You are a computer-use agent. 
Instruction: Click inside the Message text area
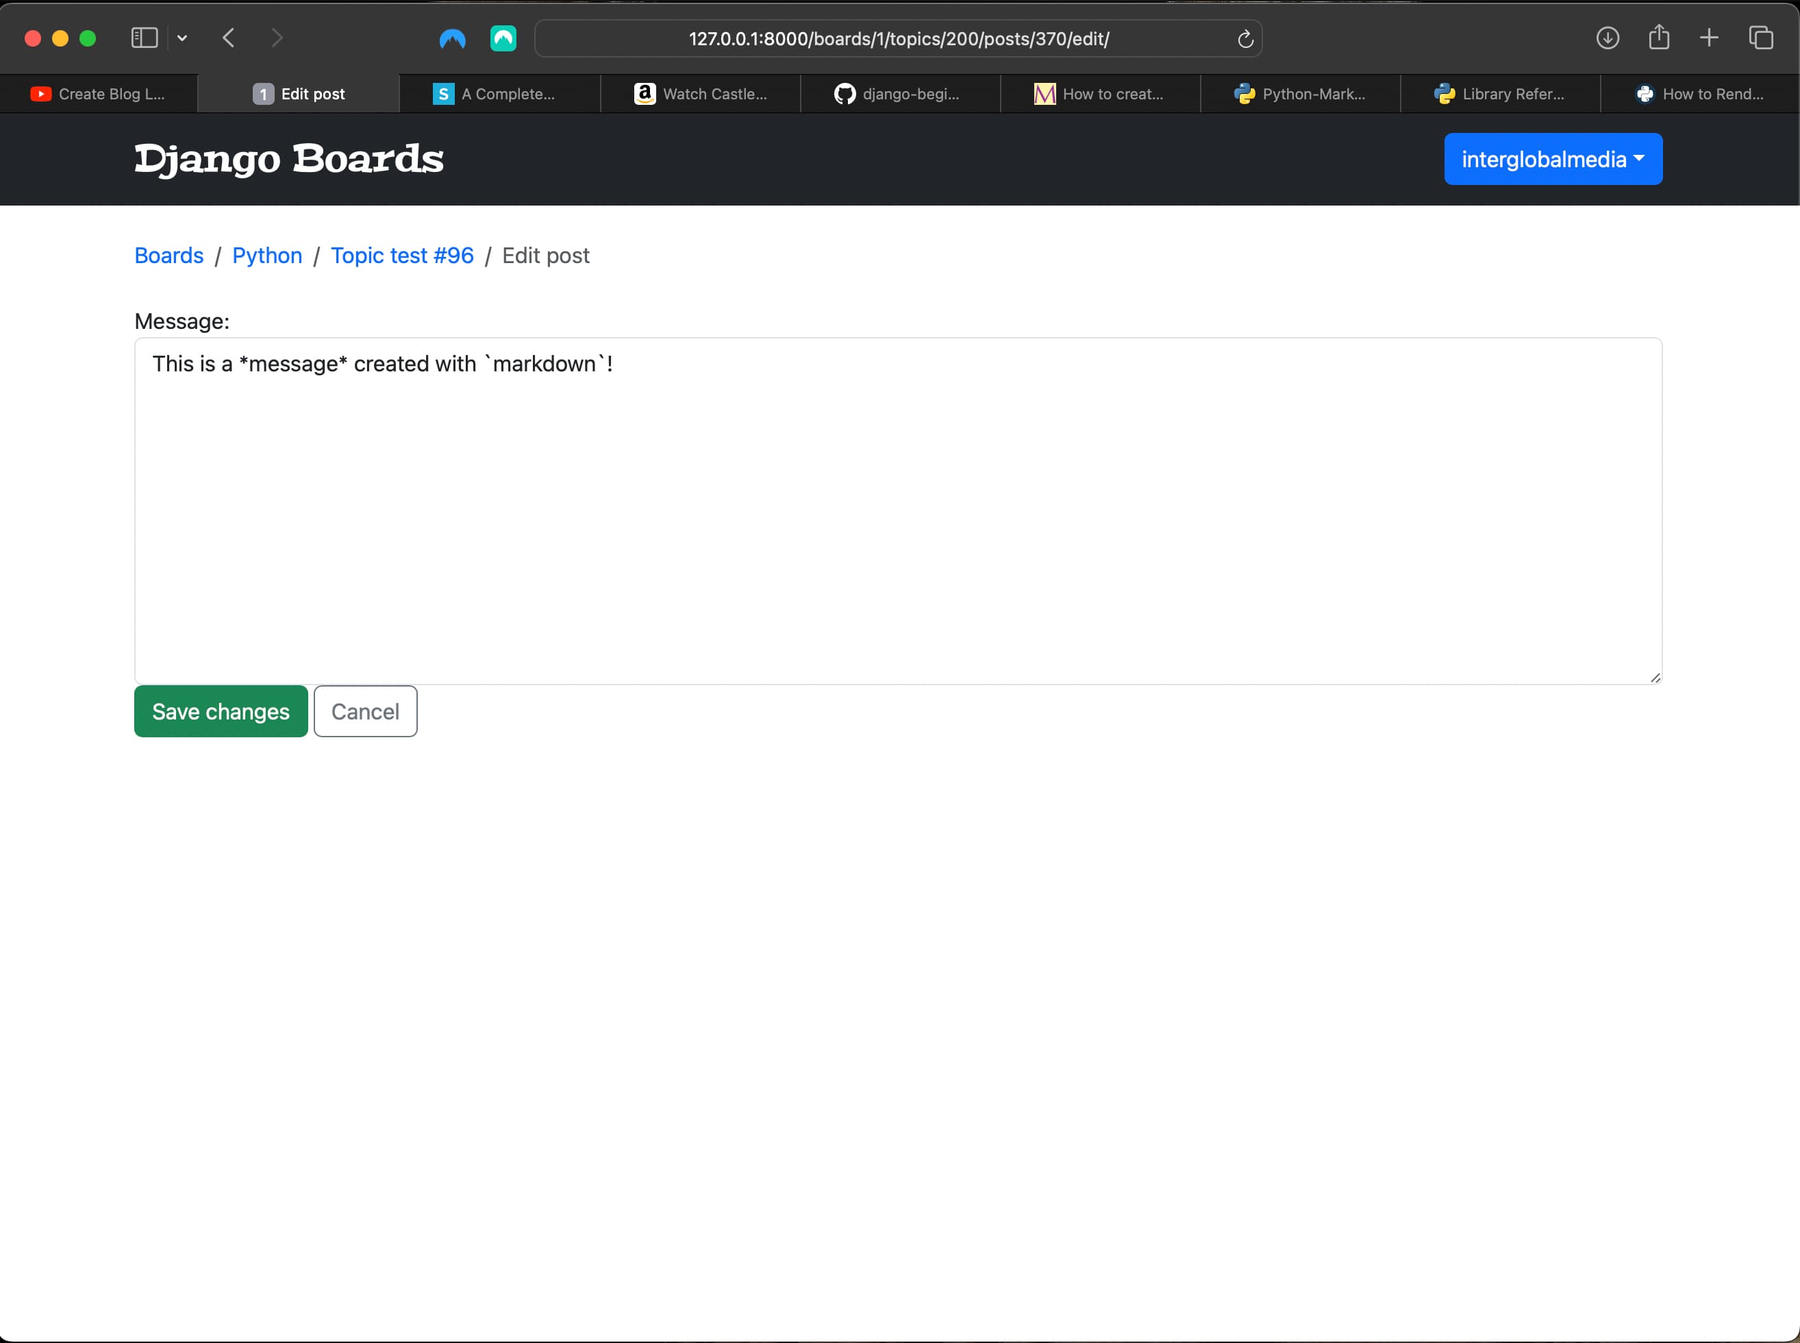[x=898, y=510]
